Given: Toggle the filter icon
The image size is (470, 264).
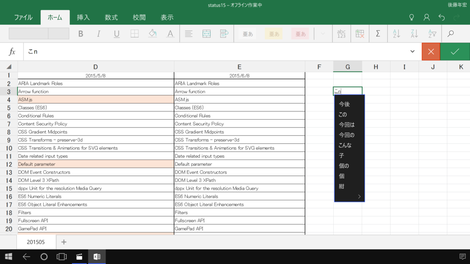Looking at the screenshot, I should 432,33.
